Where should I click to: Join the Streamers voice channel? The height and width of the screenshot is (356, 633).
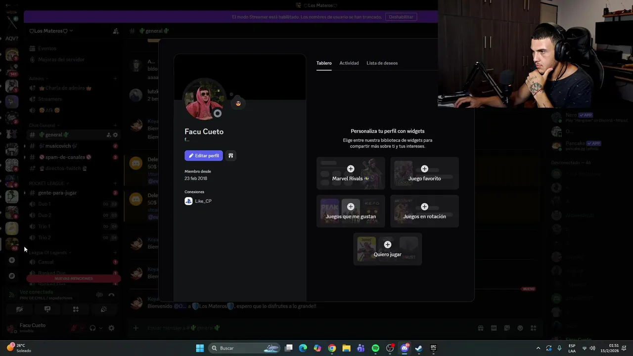(x=49, y=99)
